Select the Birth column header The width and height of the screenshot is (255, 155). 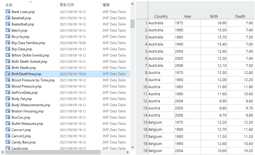214,16
